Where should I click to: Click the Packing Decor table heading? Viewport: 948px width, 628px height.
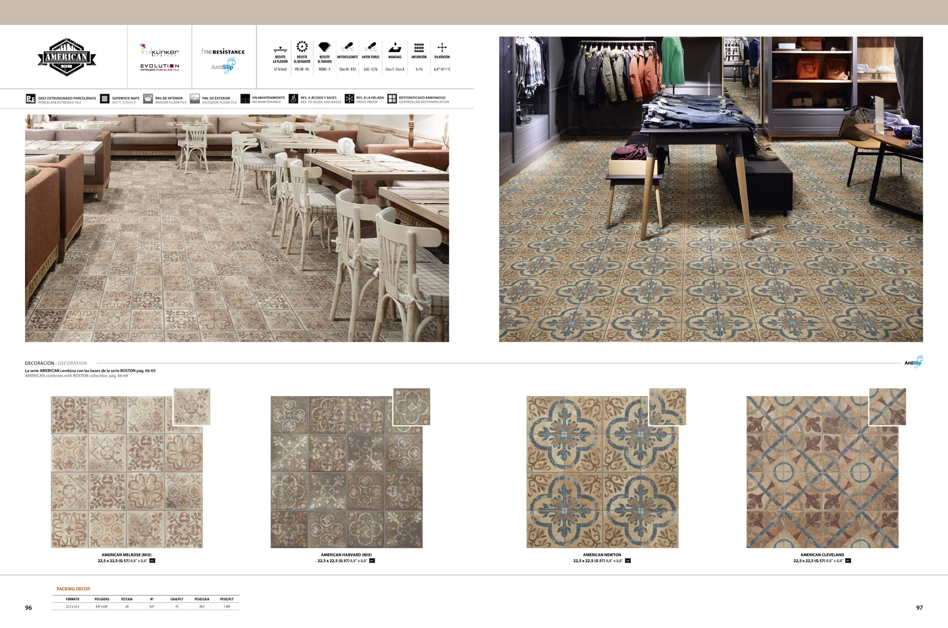(73, 589)
